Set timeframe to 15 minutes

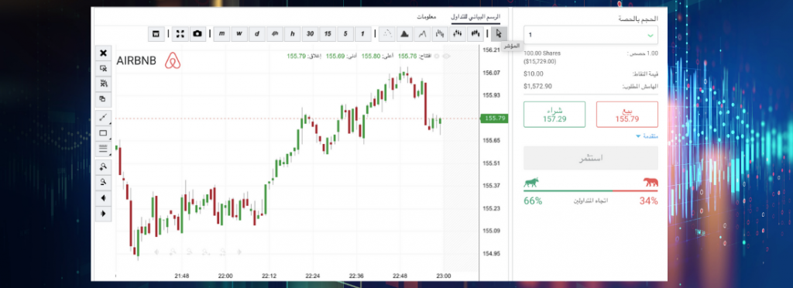click(328, 34)
